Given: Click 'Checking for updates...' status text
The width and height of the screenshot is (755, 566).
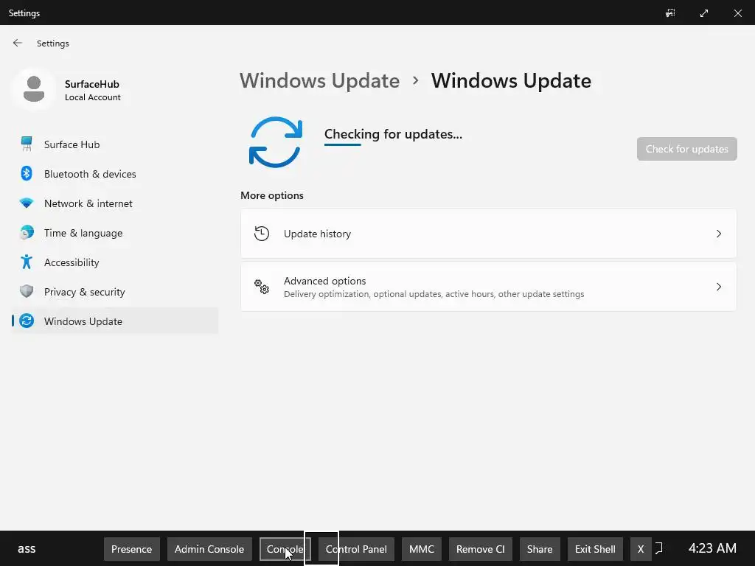Looking at the screenshot, I should pyautogui.click(x=393, y=134).
